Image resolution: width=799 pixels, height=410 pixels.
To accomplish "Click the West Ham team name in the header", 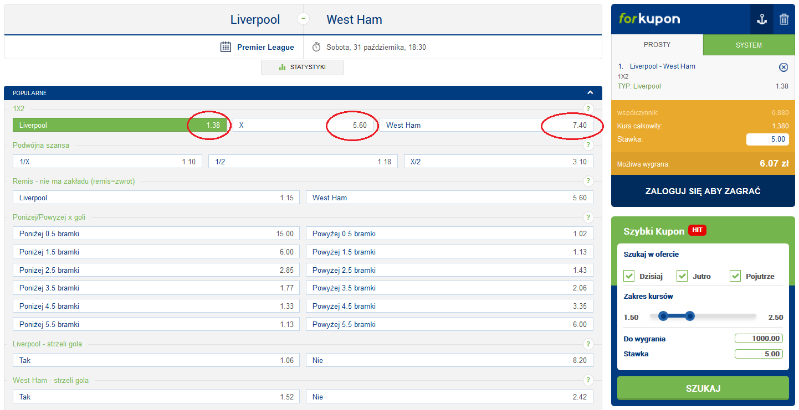I will [355, 19].
